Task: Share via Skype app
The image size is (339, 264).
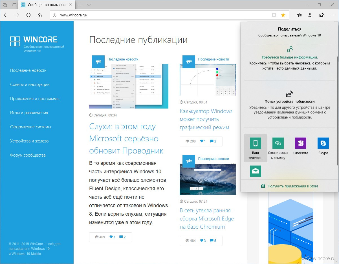Action: click(x=323, y=146)
